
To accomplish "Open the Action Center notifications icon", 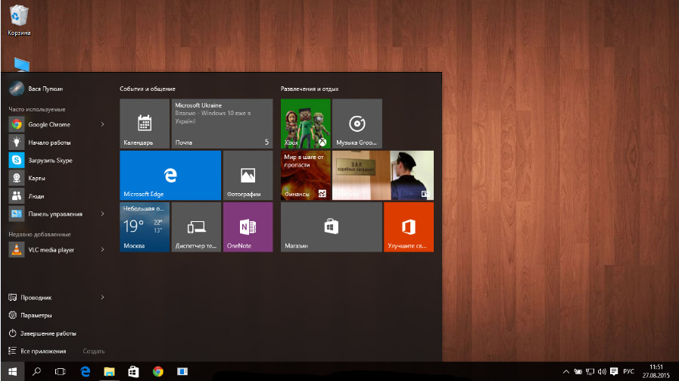I will (x=614, y=371).
